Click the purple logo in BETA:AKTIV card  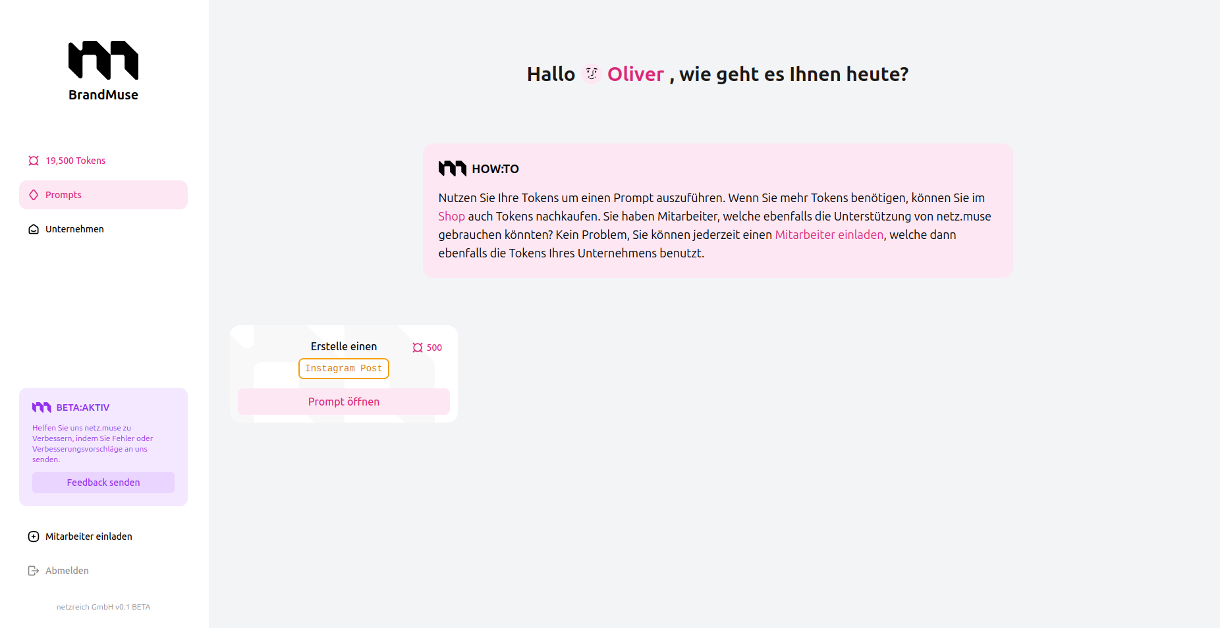42,407
